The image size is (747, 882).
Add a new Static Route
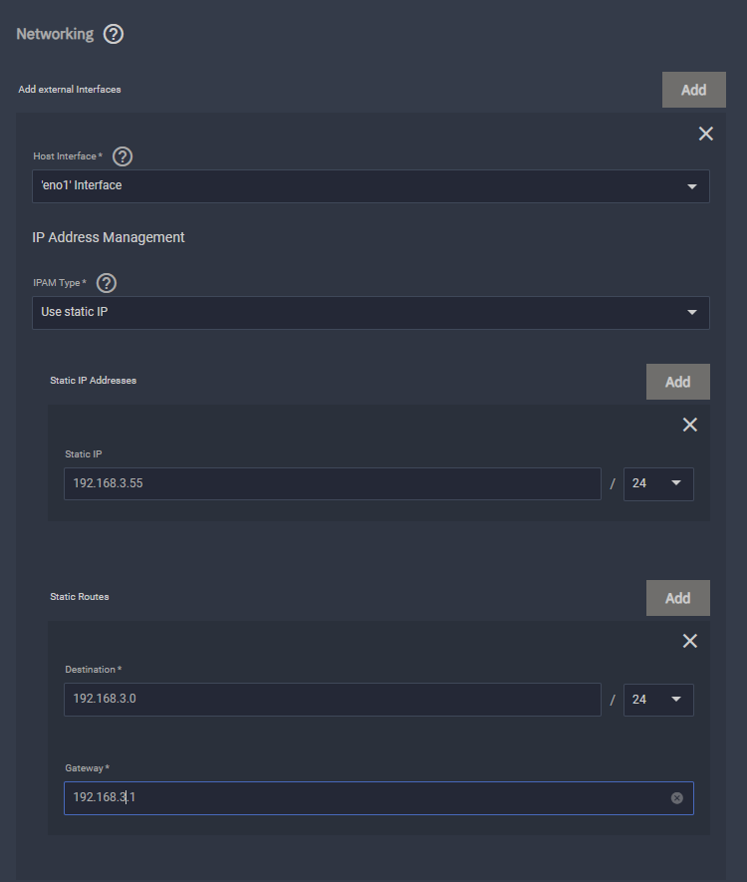tap(677, 598)
